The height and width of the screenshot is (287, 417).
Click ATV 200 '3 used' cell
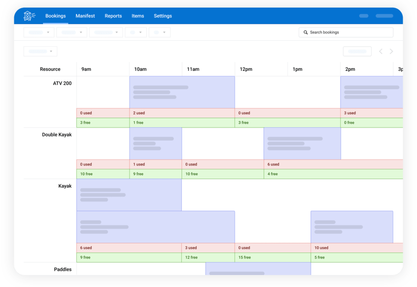coord(372,113)
